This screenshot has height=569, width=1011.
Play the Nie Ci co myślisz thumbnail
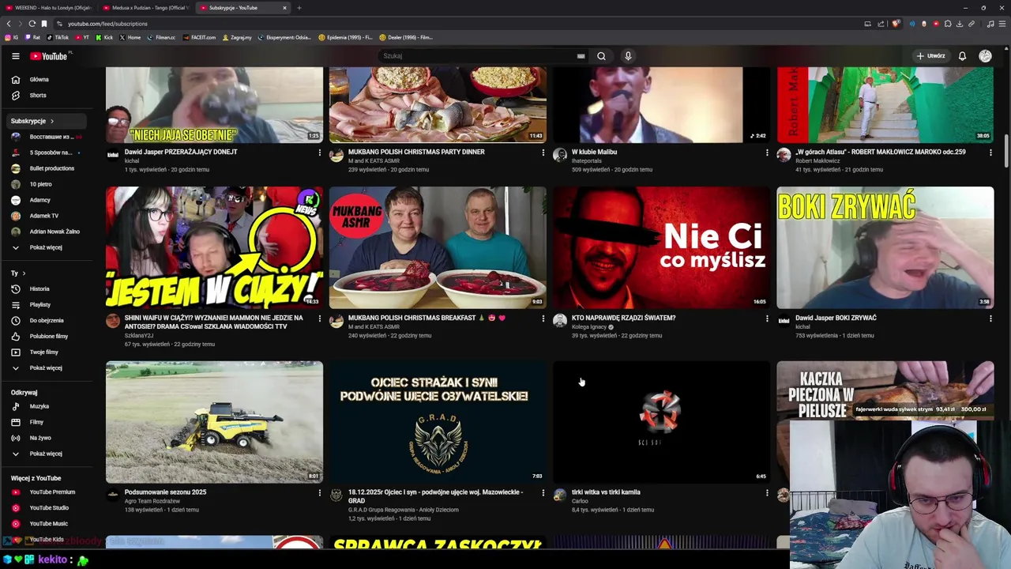point(661,247)
